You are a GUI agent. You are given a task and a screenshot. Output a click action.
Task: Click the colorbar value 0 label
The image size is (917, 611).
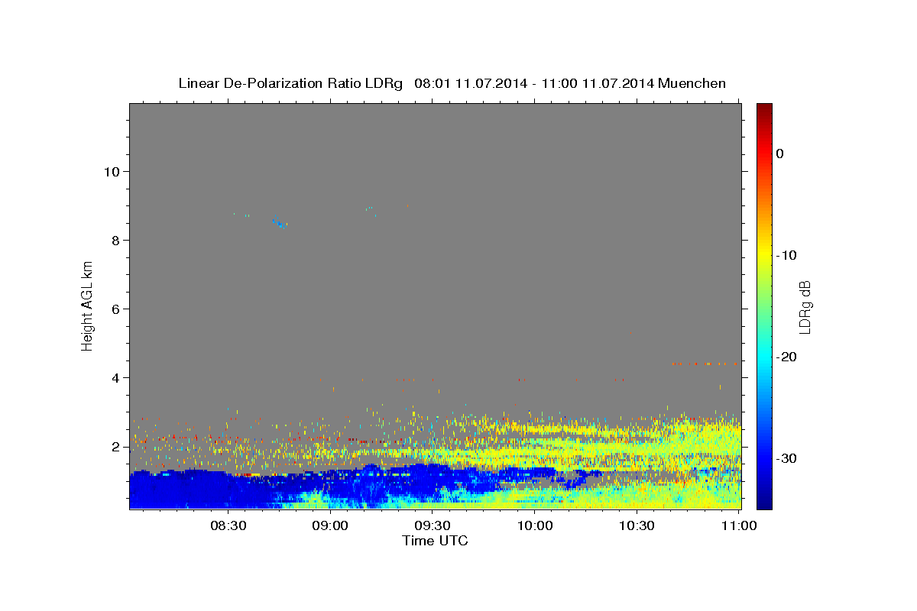click(780, 154)
